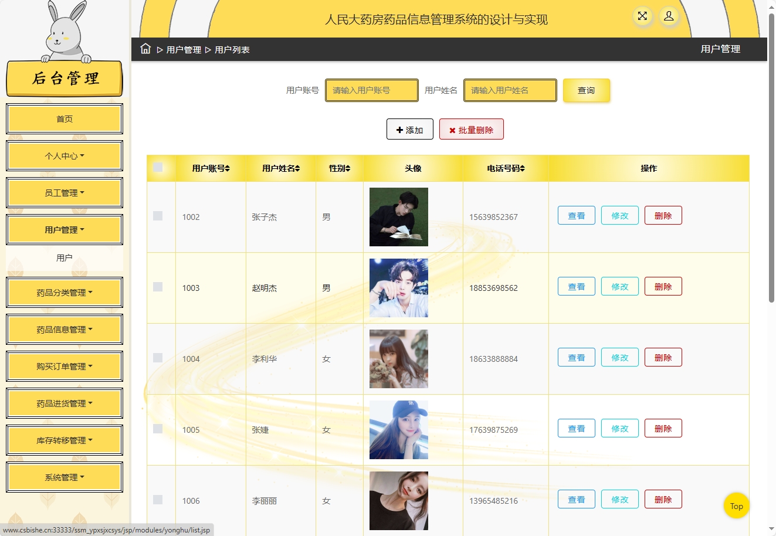This screenshot has height=536, width=776.
Task: Check the row checkbox for user 1003
Action: [x=158, y=287]
